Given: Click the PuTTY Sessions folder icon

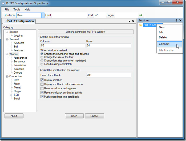Looking at the screenshot, I should click(140, 25).
